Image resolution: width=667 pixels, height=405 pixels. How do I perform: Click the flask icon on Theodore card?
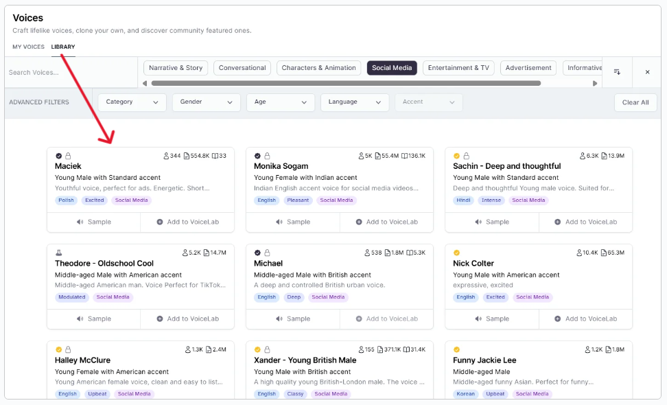[59, 253]
